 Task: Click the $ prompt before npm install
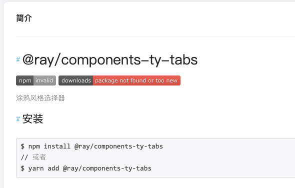pos(22,146)
